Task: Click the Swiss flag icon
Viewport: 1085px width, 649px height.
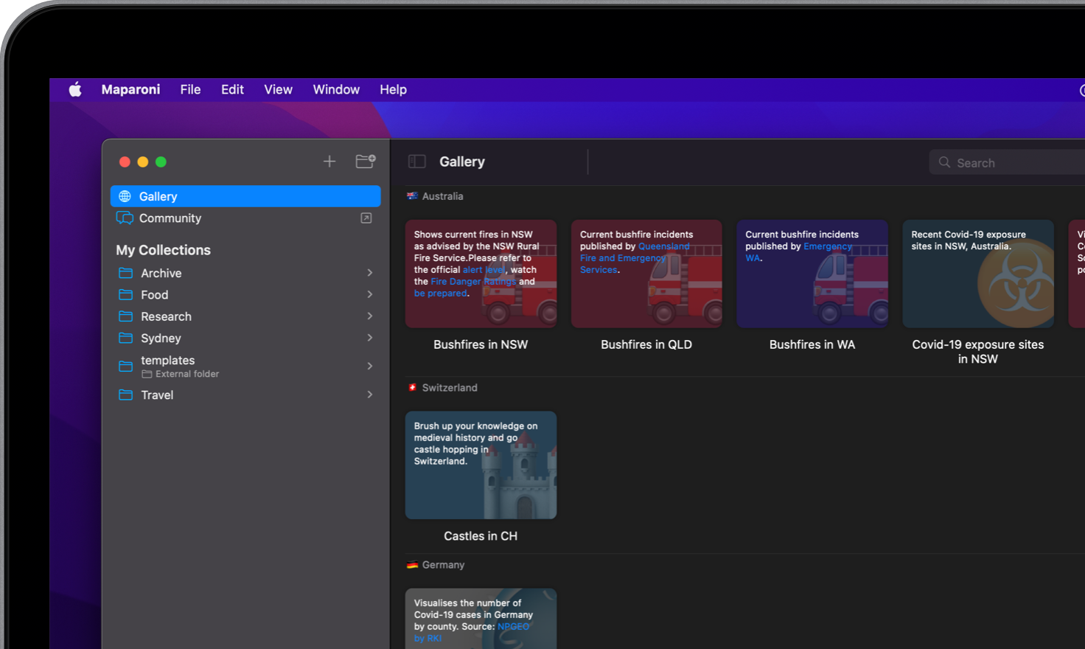Action: 412,387
